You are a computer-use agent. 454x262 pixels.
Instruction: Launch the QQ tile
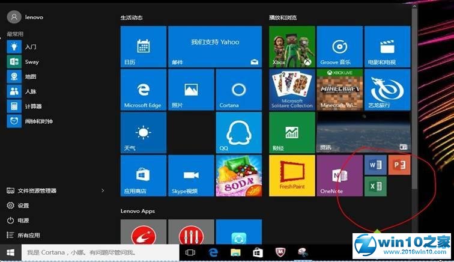point(238,132)
